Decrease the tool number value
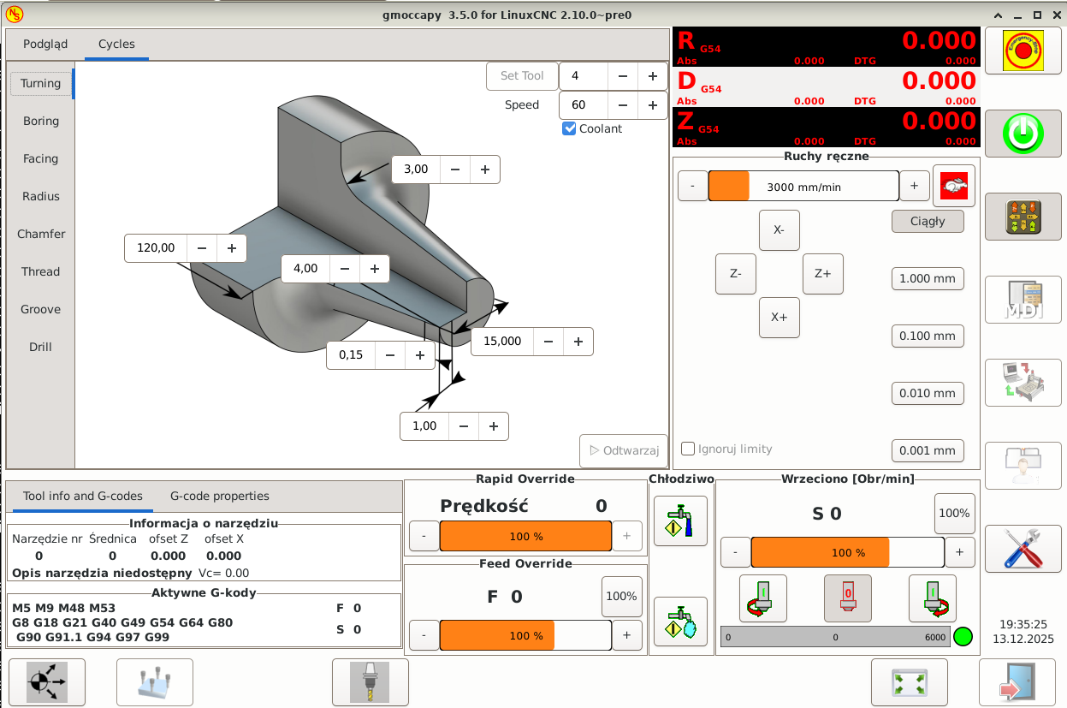 [623, 76]
